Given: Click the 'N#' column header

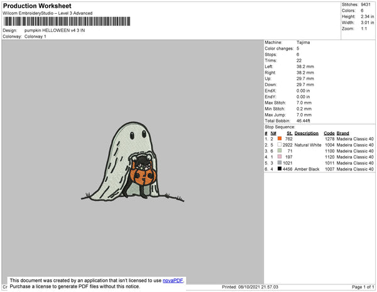Looking at the screenshot, I should tap(273, 133).
